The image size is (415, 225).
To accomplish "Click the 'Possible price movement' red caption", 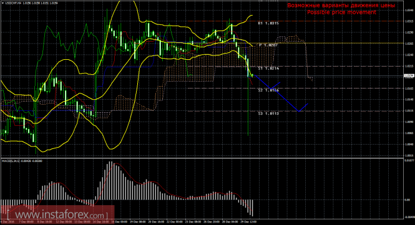I will pos(341,12).
